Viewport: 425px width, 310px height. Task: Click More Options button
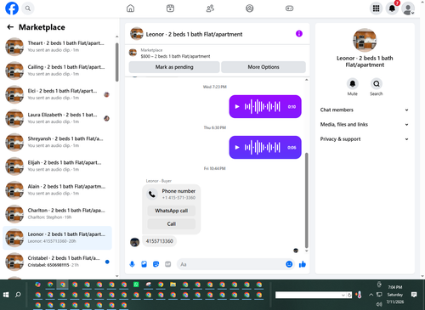tap(263, 67)
